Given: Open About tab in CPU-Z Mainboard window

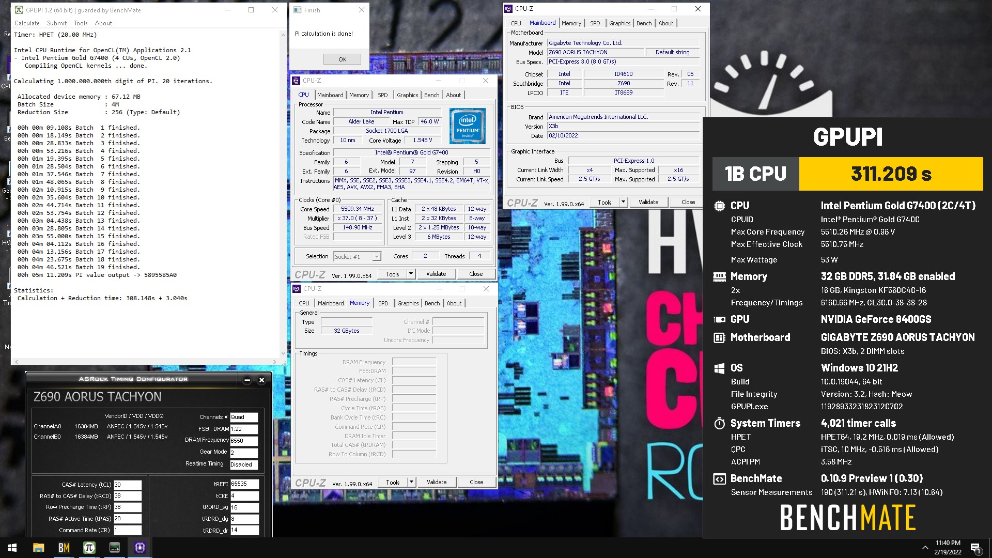Looking at the screenshot, I should (x=665, y=23).
